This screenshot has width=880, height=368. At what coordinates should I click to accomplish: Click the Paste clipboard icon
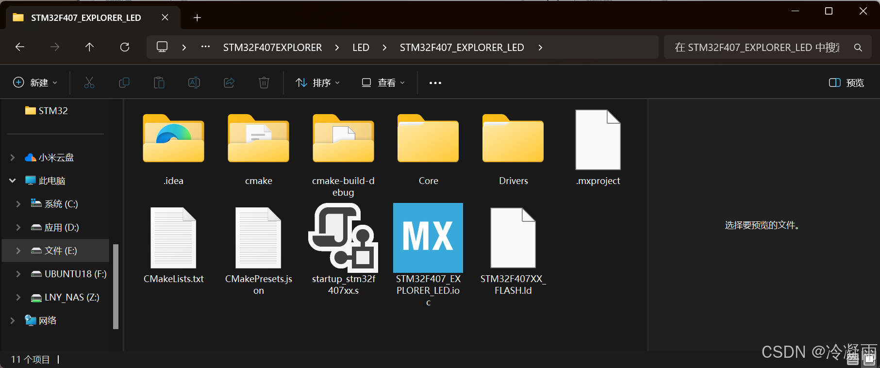point(159,83)
